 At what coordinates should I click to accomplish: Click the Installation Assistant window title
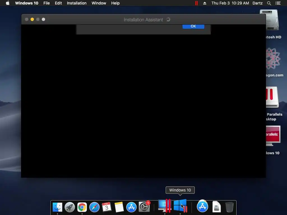pyautogui.click(x=143, y=20)
